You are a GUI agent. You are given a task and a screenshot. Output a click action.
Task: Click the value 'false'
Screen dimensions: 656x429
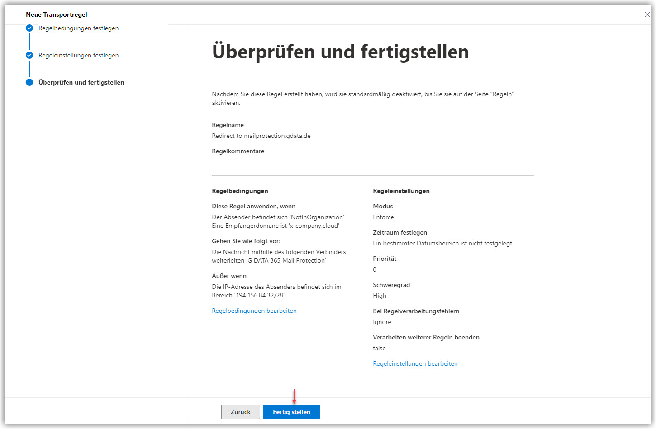click(379, 348)
